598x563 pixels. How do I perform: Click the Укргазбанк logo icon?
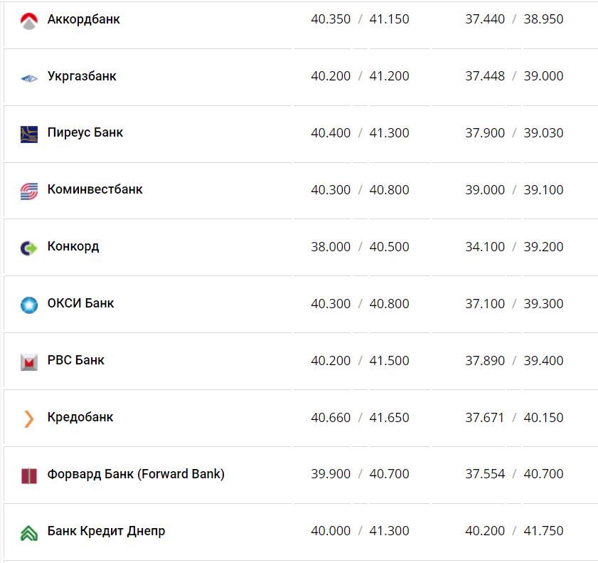pyautogui.click(x=28, y=78)
